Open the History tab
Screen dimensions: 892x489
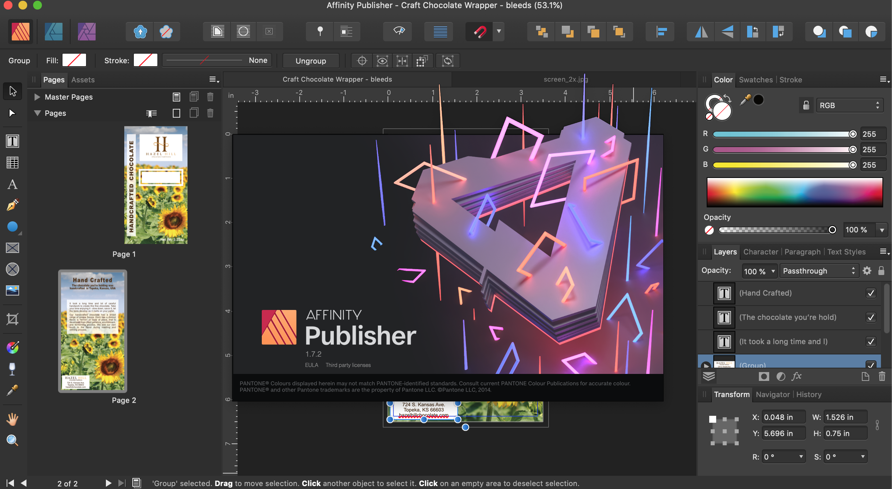point(809,395)
